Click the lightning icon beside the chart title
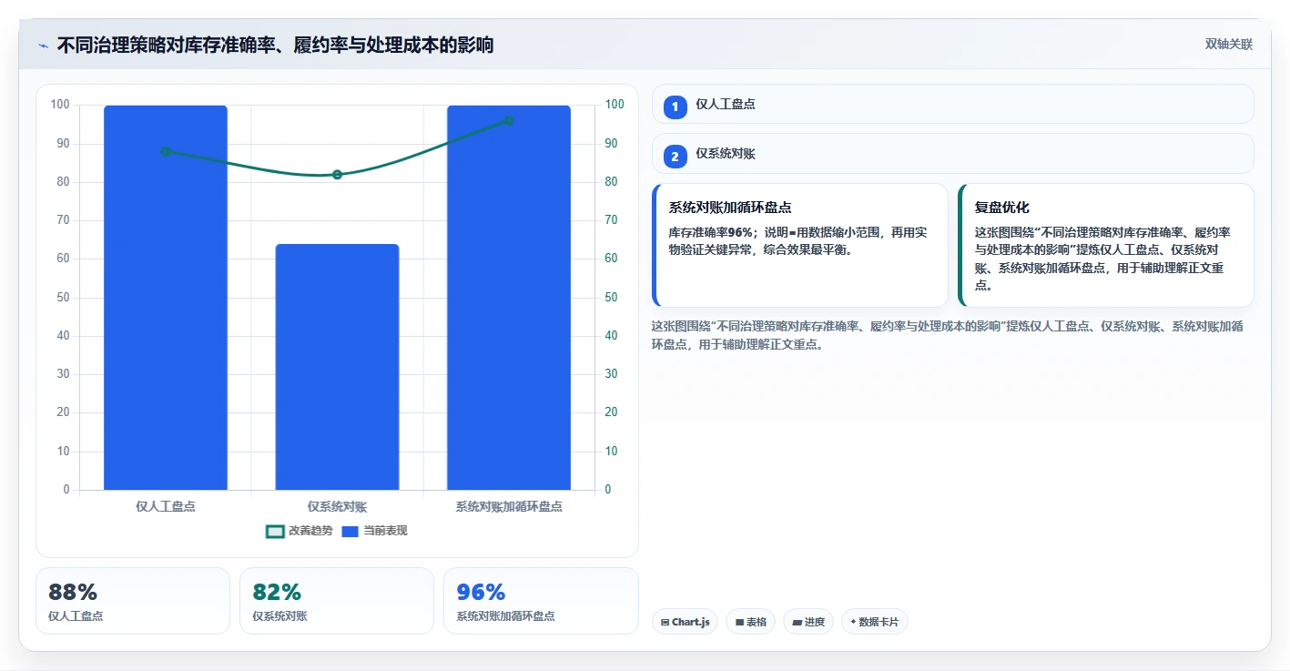This screenshot has height=671, width=1290. click(x=44, y=46)
